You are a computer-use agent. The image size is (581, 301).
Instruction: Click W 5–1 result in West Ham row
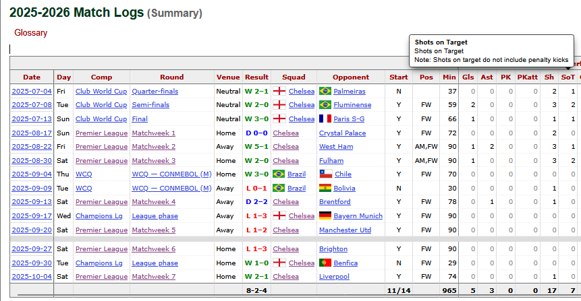click(256, 147)
